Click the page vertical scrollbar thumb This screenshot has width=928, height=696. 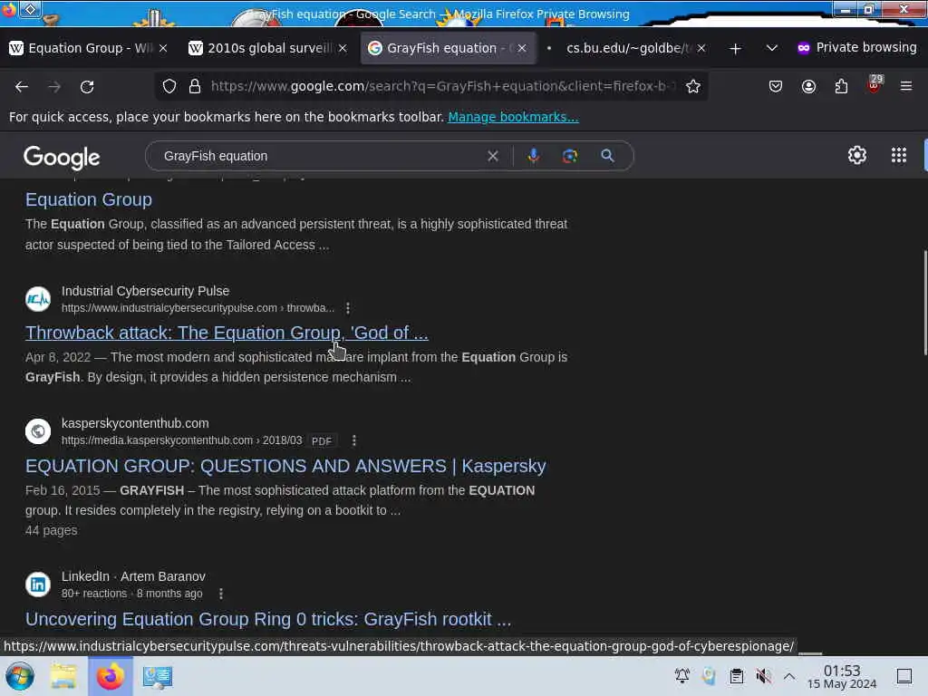pyautogui.click(x=925, y=303)
